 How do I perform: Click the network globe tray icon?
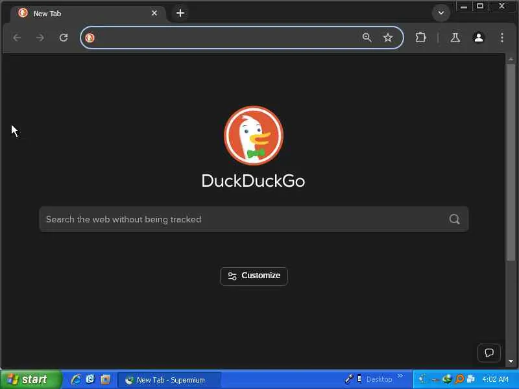click(x=447, y=379)
